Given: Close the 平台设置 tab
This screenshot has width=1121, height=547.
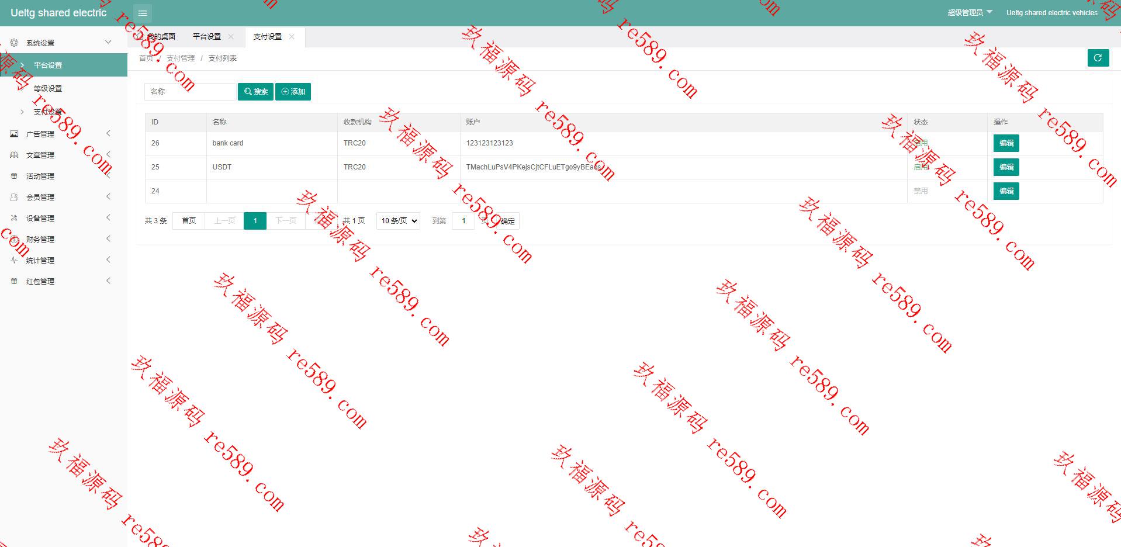Looking at the screenshot, I should click(231, 36).
